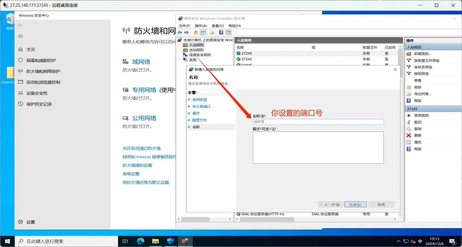The image size is (462, 247).
Task: Open 按配置文件筛选 filter option
Action: pos(426,60)
